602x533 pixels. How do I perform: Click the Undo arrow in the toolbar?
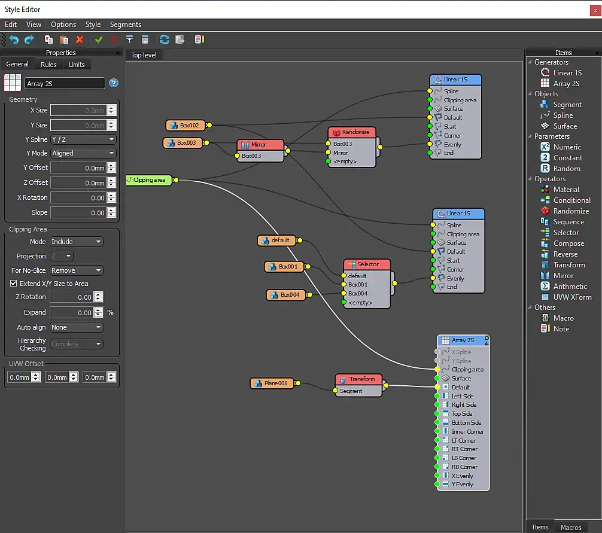[x=14, y=39]
